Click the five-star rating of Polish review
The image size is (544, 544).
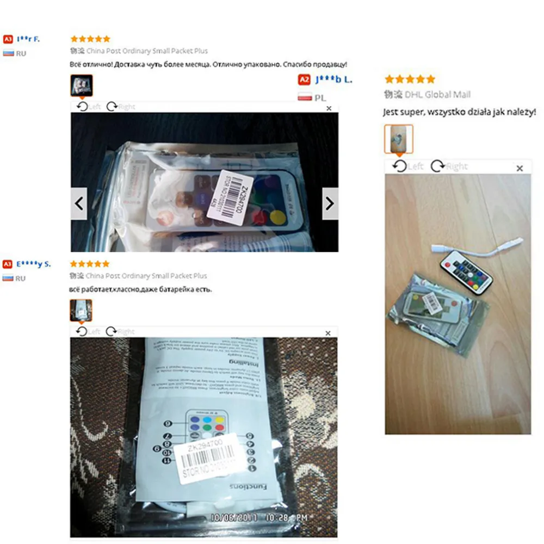410,79
